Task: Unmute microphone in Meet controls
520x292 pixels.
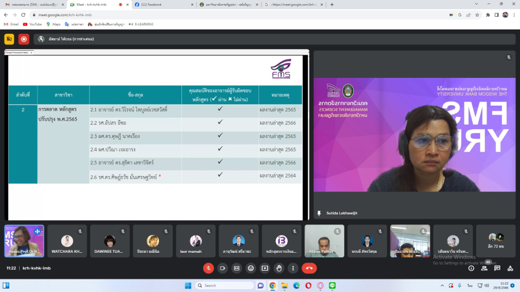Action: [208, 268]
